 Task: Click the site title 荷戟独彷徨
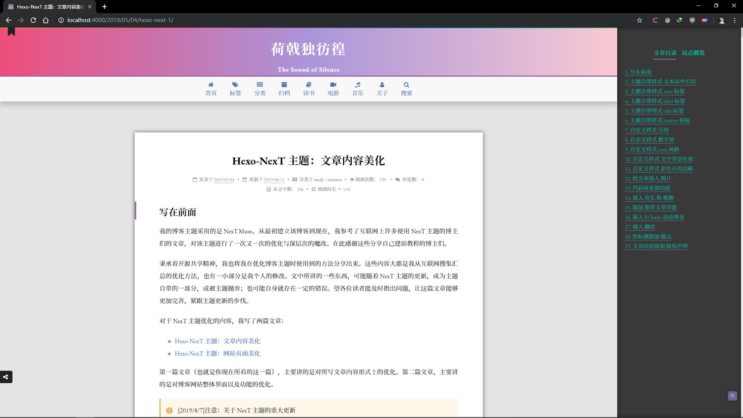pyautogui.click(x=308, y=49)
